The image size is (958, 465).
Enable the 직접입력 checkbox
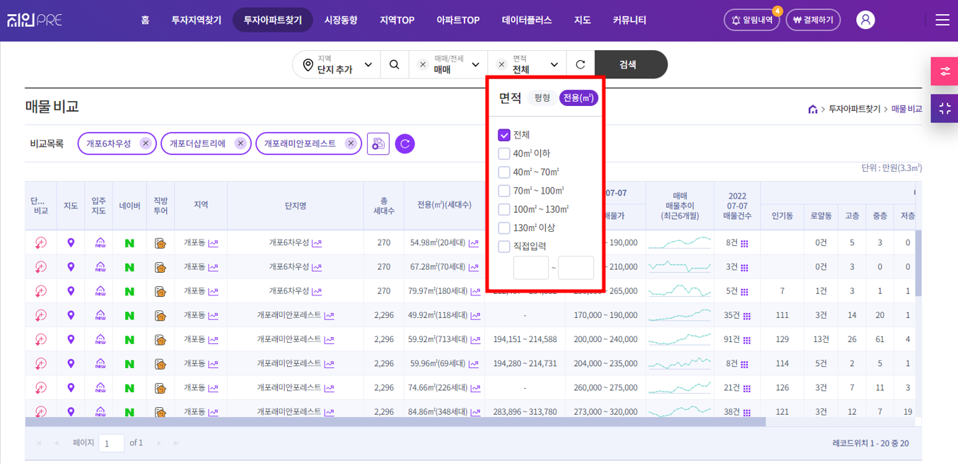coord(504,247)
